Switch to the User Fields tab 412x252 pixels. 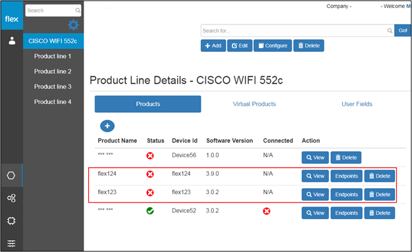coord(357,104)
